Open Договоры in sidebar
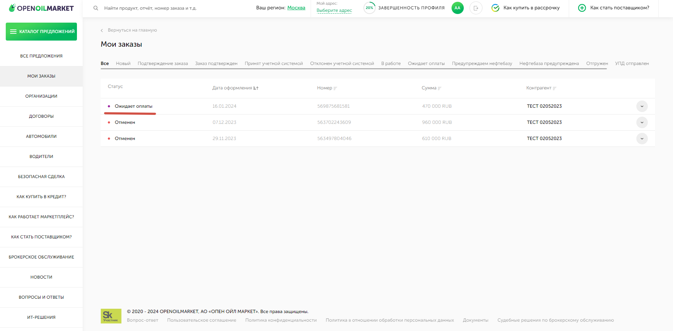The height and width of the screenshot is (331, 673). 41,116
